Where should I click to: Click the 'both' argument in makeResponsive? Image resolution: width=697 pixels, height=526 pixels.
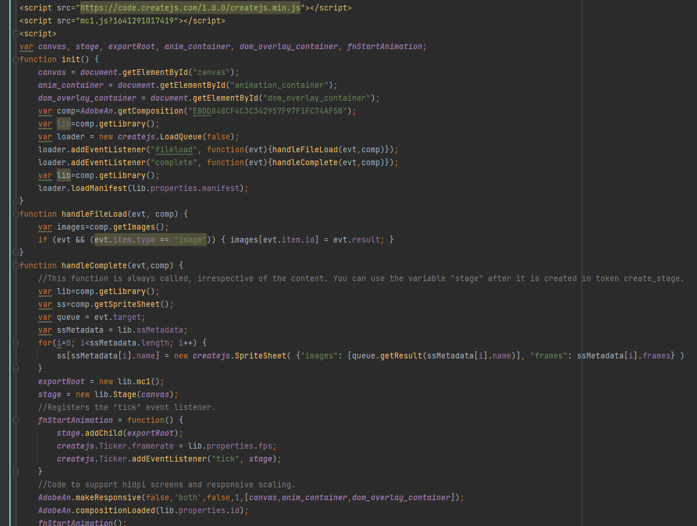188,497
